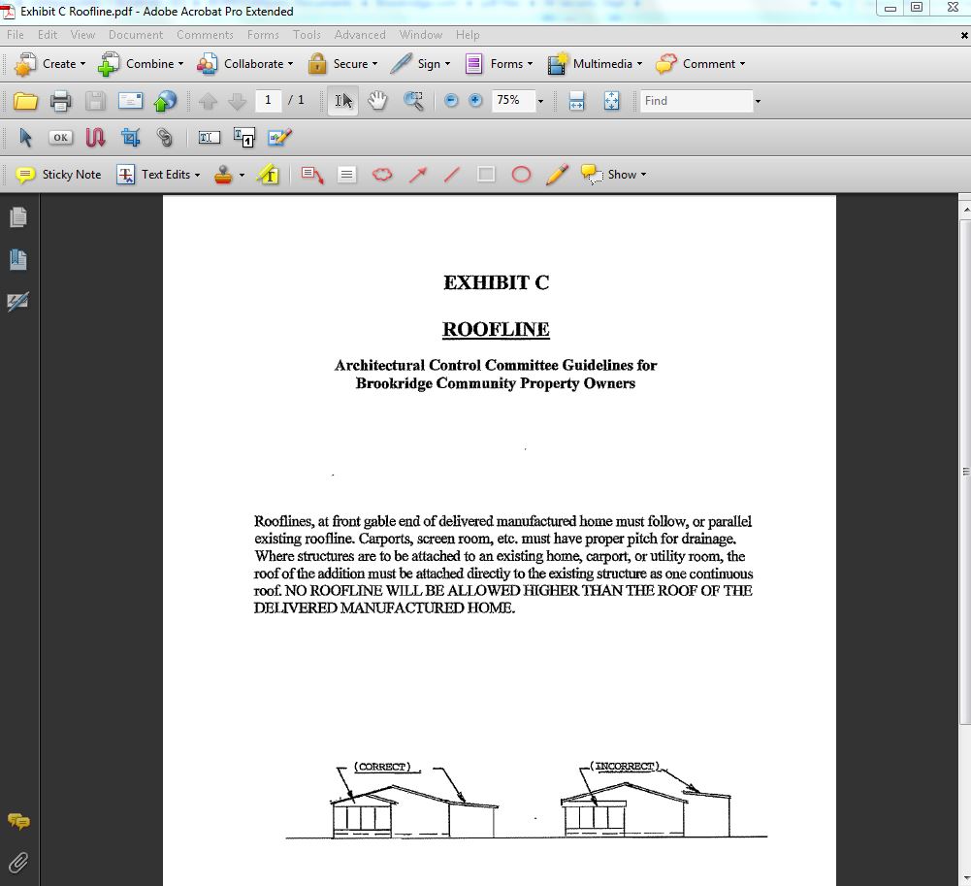Viewport: 971px width, 886px height.
Task: Choose the Select text cursor tool
Action: (x=343, y=100)
